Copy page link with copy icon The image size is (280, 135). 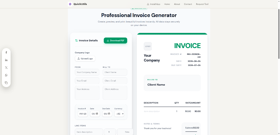6,83
